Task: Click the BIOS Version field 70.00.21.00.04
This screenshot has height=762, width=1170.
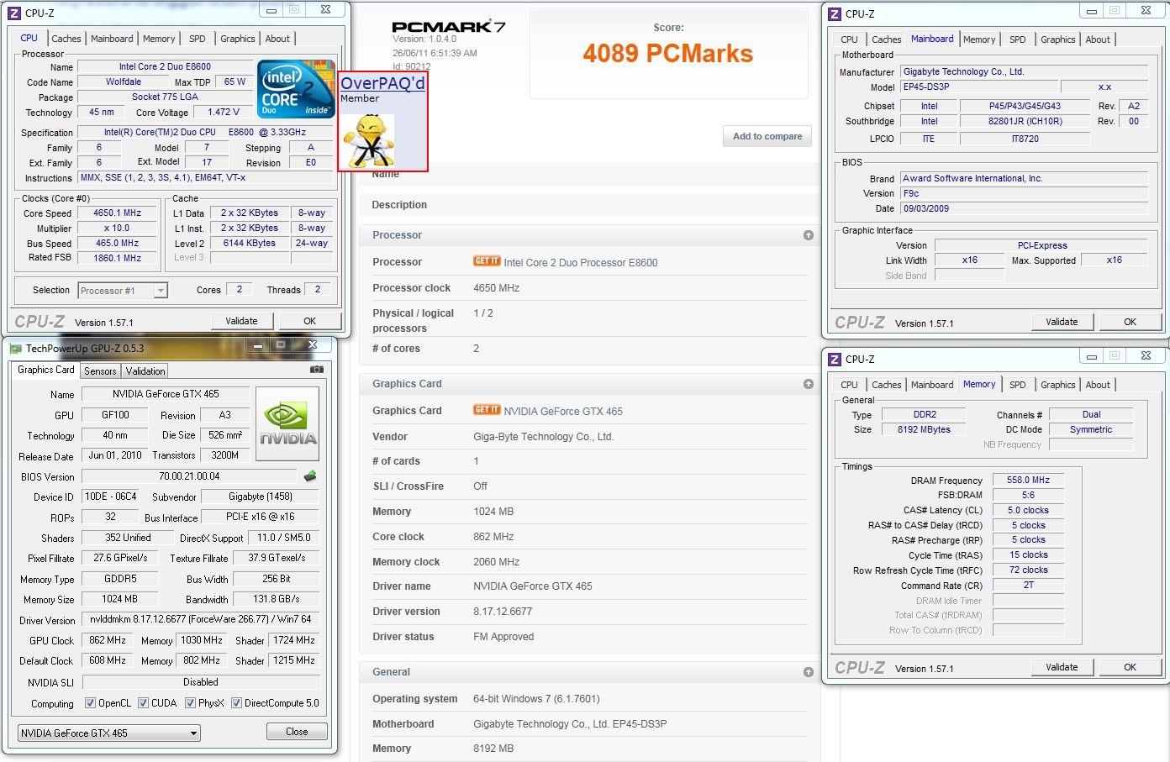Action: coord(189,476)
